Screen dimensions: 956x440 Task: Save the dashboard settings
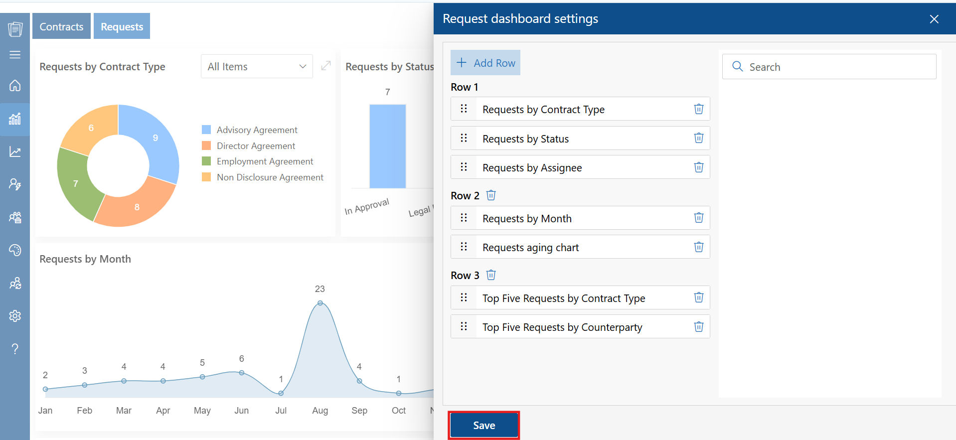[x=483, y=425]
